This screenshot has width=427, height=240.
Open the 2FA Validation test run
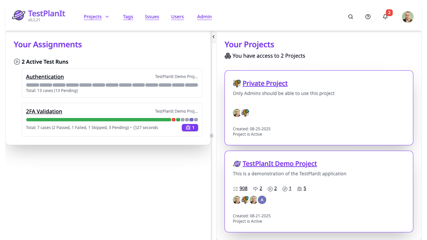[44, 111]
